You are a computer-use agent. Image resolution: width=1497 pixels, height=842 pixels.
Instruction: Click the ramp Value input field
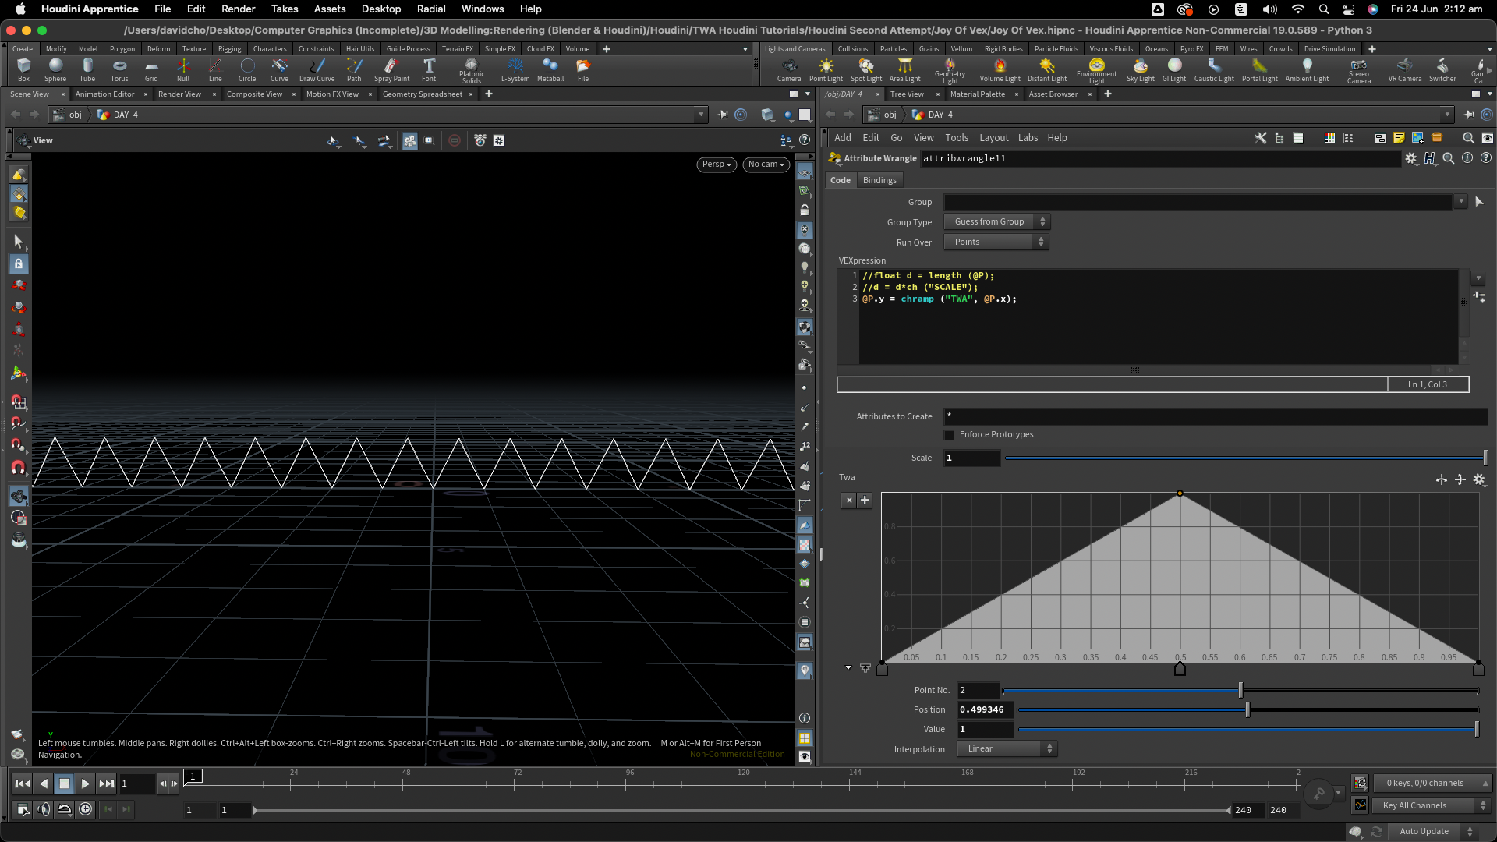(984, 730)
